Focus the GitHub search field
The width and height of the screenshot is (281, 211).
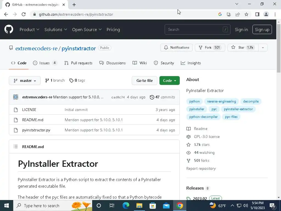198,29
